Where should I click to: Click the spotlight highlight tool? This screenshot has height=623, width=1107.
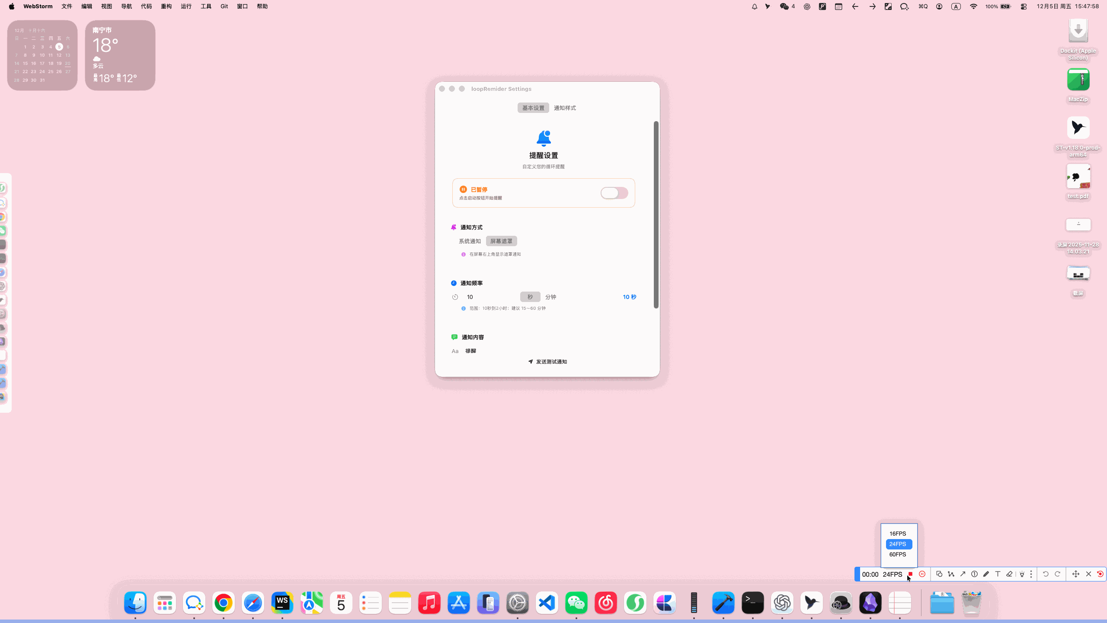click(1022, 574)
